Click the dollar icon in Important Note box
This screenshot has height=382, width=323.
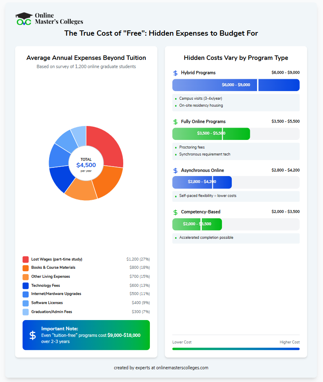tap(33, 335)
